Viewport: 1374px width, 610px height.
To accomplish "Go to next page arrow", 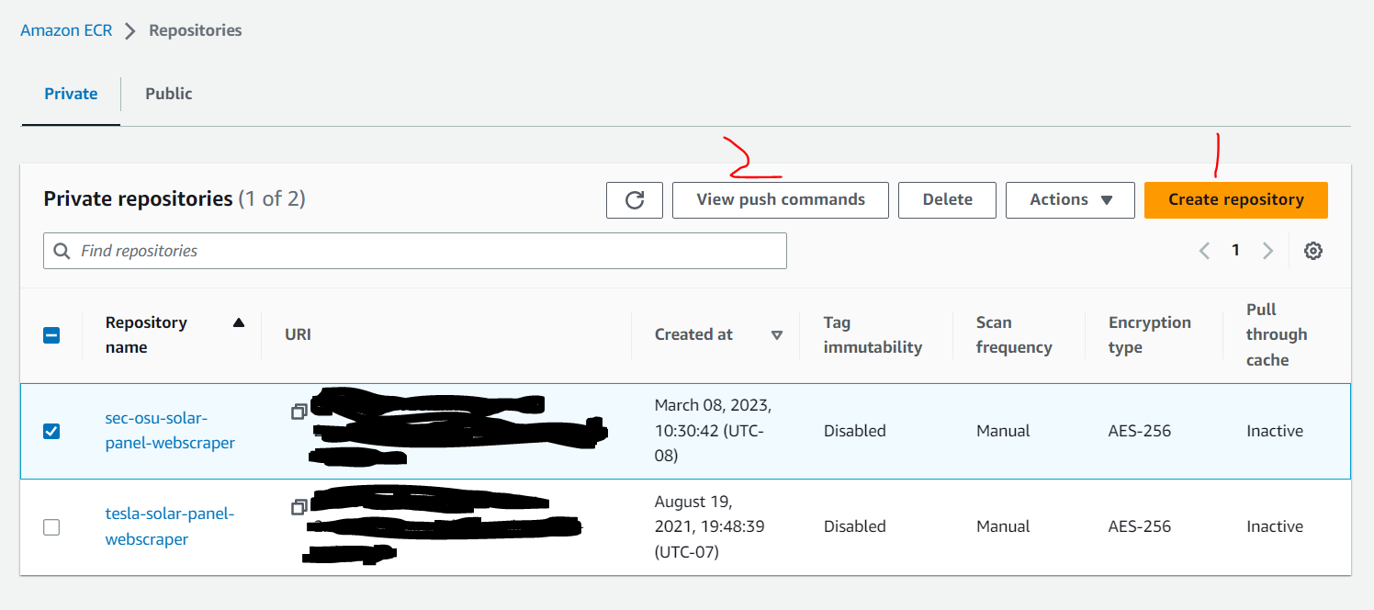I will [x=1267, y=251].
